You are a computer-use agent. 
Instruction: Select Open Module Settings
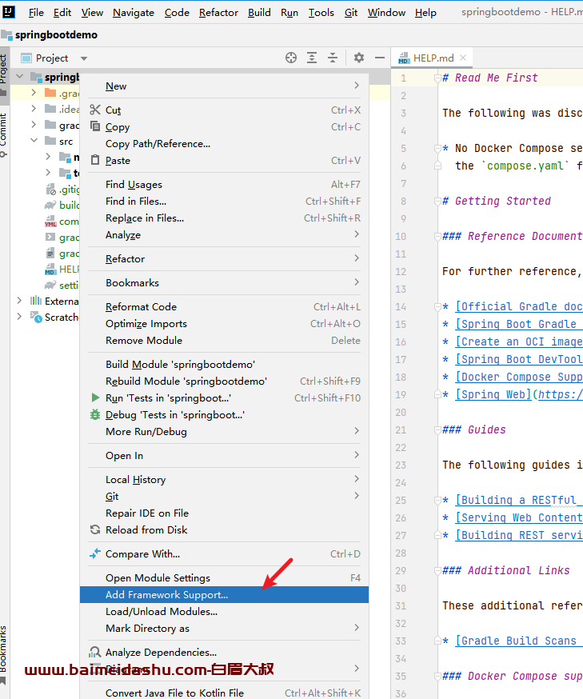224,577
